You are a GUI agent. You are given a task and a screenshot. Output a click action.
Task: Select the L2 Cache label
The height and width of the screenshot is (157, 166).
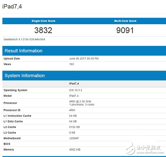(x=10, y=127)
